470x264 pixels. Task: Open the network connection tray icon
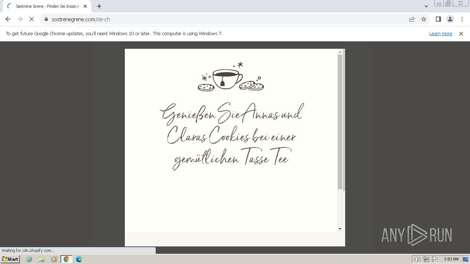pyautogui.click(x=426, y=259)
